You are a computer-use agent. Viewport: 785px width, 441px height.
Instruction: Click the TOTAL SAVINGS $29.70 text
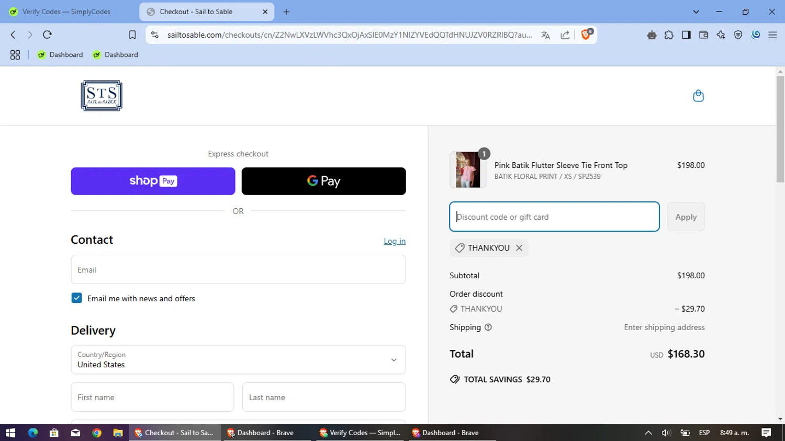507,379
